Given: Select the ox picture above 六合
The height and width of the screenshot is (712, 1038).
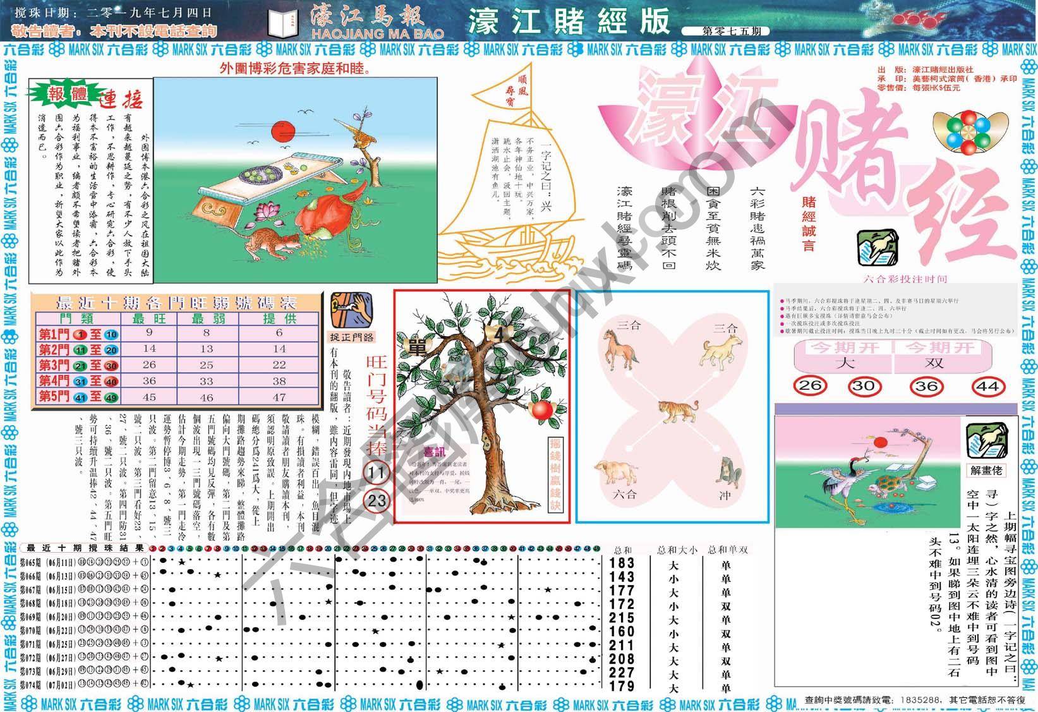Looking at the screenshot, I should (617, 472).
